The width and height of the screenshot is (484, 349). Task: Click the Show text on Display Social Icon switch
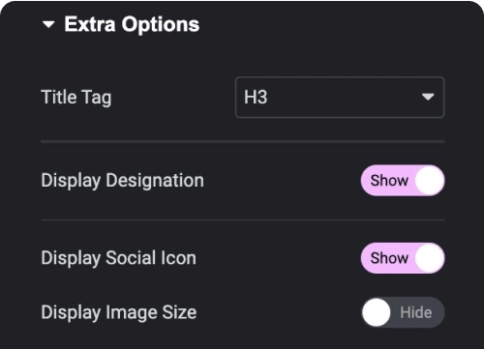pyautogui.click(x=389, y=258)
